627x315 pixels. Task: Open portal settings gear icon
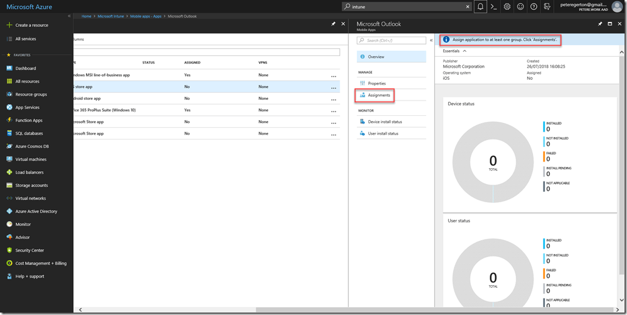[507, 7]
